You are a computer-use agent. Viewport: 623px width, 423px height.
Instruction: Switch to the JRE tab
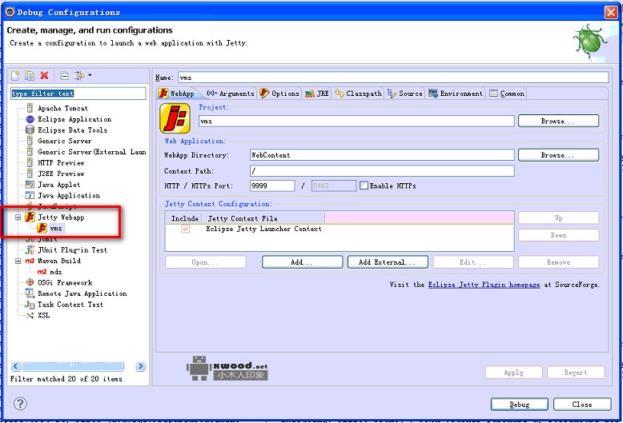click(x=317, y=94)
